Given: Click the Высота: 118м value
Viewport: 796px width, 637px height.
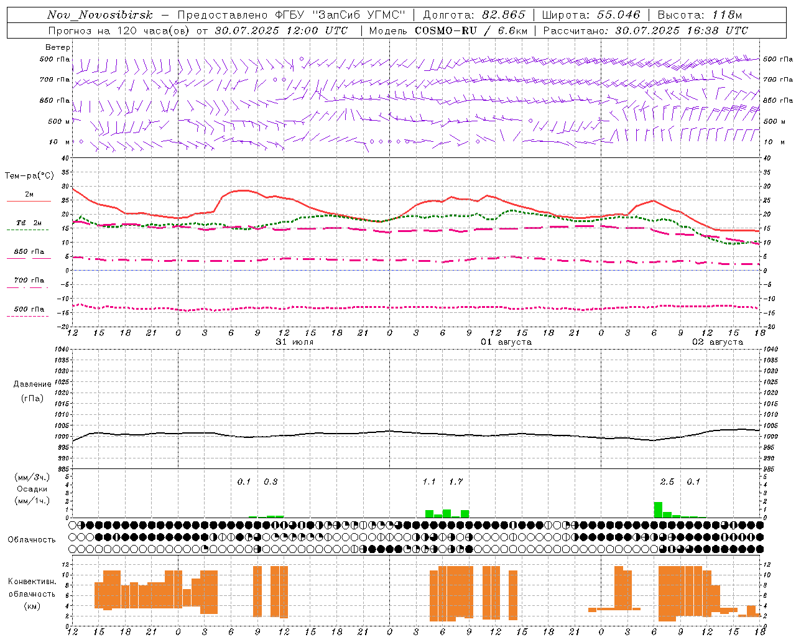Looking at the screenshot, I should click(x=700, y=15).
